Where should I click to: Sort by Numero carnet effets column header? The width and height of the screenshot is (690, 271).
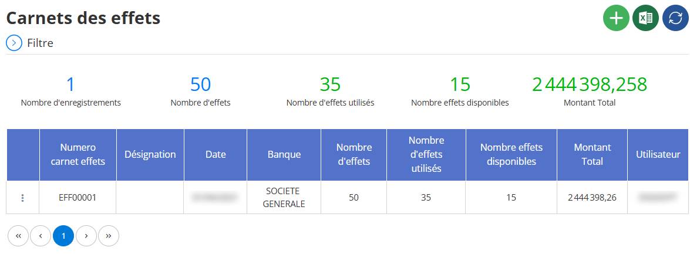pos(78,155)
